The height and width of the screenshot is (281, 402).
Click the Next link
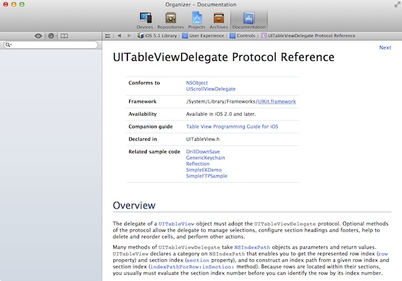click(385, 47)
